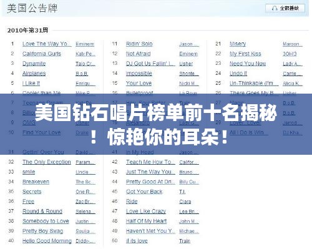This screenshot has height=249, width=312.
Task: Click the Usher artist link beside DJ Got Us Fallin'
Action: pyautogui.click(x=186, y=64)
